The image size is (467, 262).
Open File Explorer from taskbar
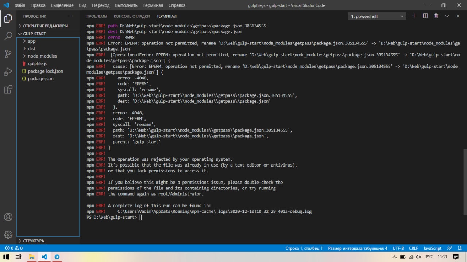[31, 257]
